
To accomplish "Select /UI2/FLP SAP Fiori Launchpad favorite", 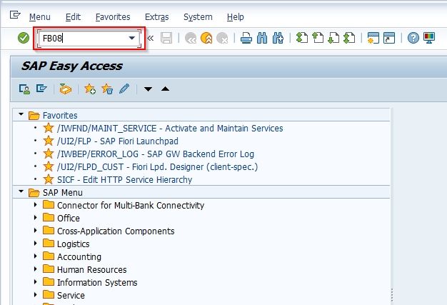I will point(118,141).
